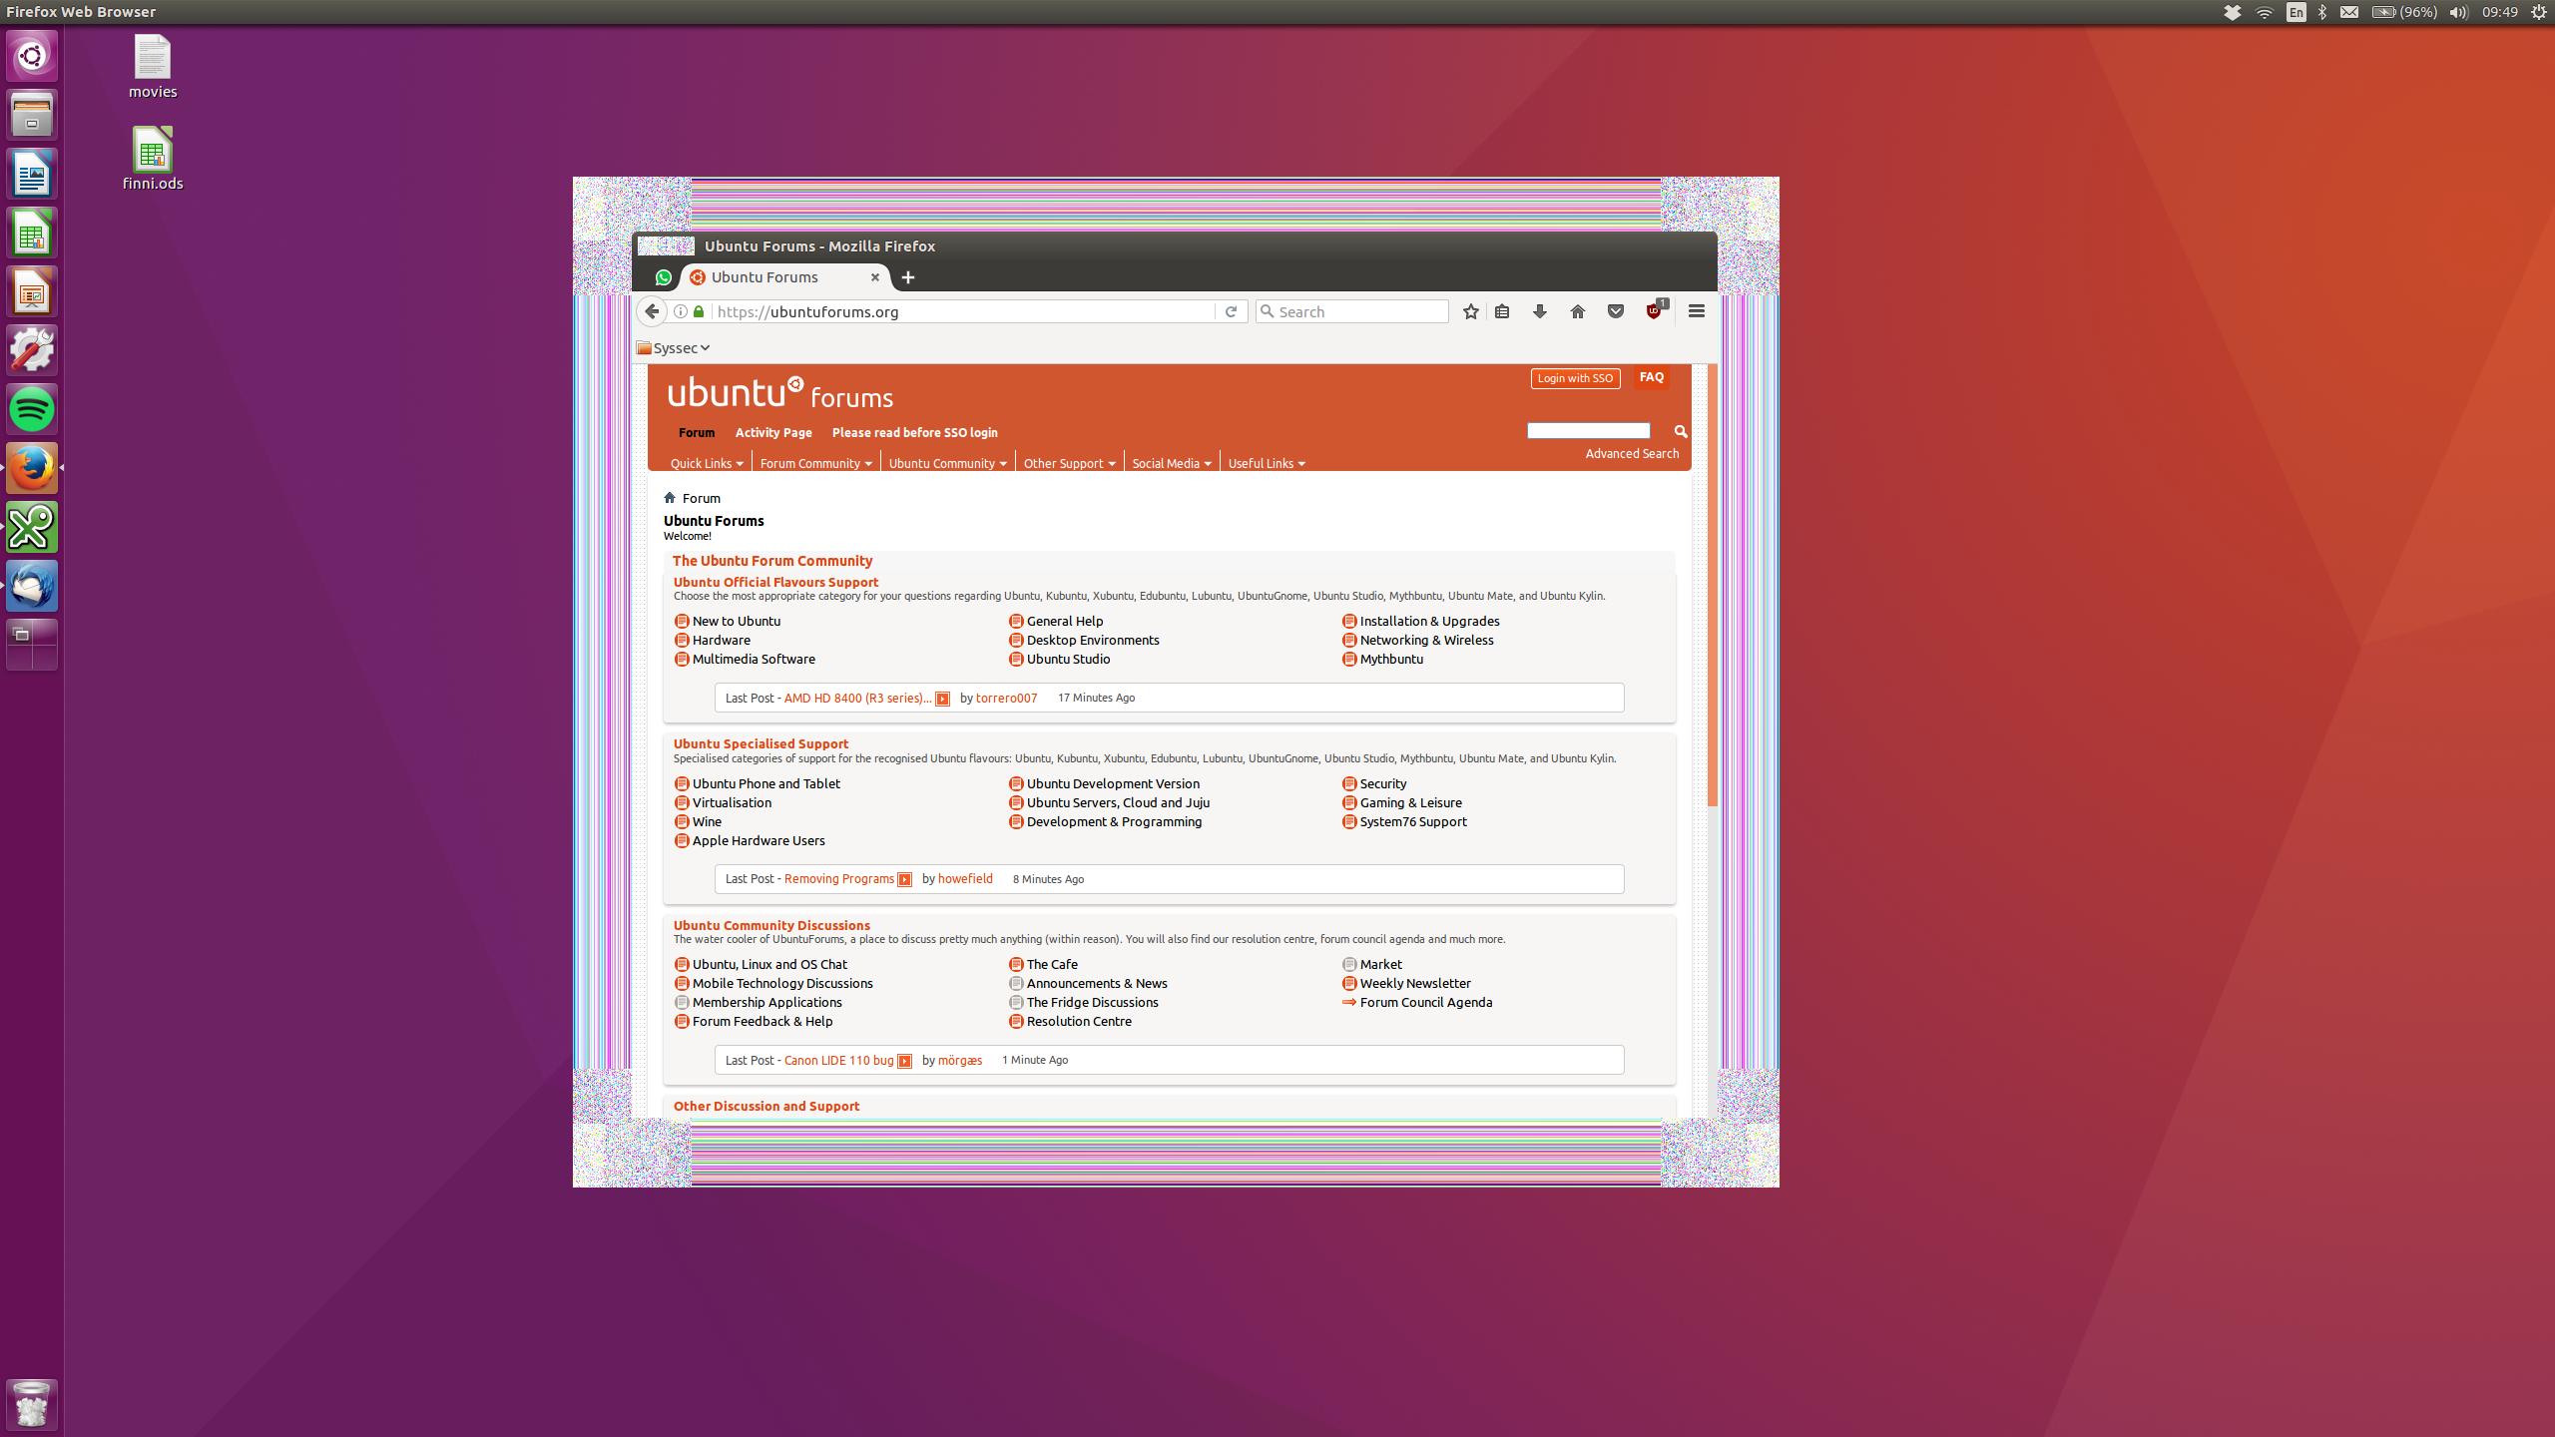The image size is (2555, 1437).
Task: Click the ubuntuforums.org address field
Action: tap(963, 311)
